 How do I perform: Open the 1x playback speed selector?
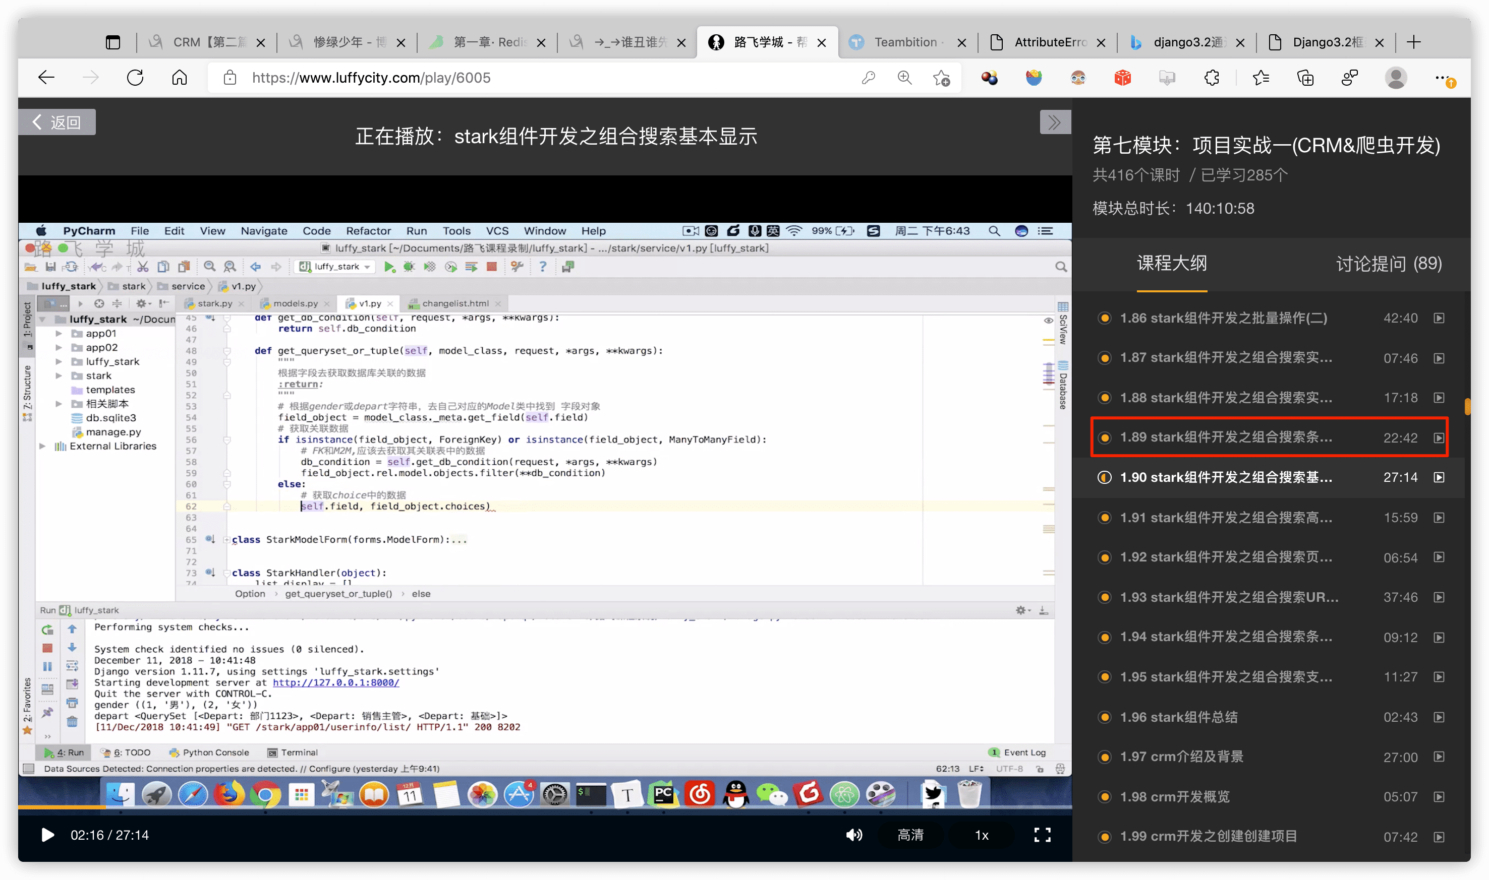982,835
